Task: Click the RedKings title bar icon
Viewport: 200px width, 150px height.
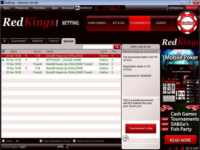Action: pyautogui.click(x=2, y=2)
